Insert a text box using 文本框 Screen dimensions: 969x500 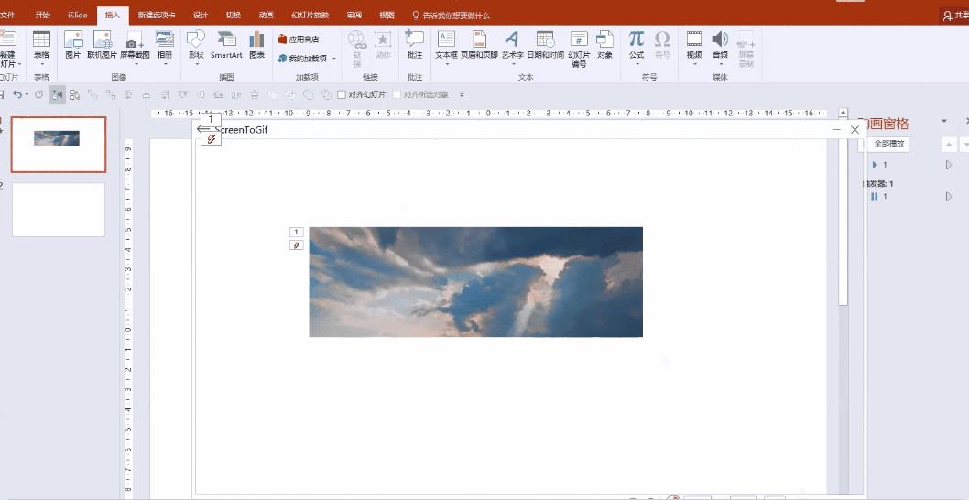coord(446,43)
